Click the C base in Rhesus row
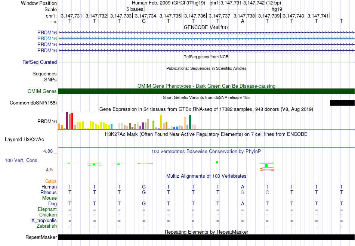The width and height of the screenshot is (355, 246). coord(267,192)
